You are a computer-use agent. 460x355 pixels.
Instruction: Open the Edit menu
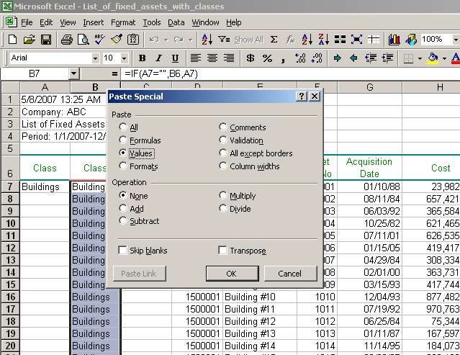click(46, 22)
